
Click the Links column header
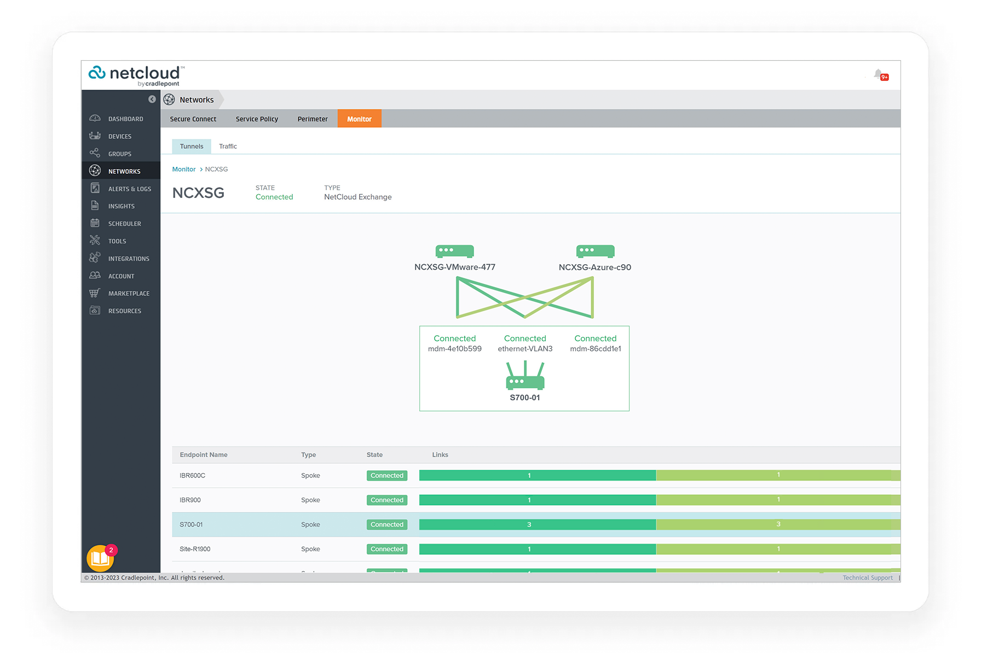click(x=440, y=454)
